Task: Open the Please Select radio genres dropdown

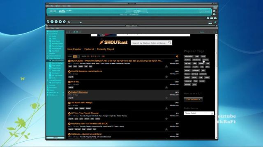Action: (199, 113)
